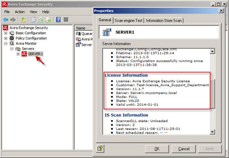Click the 'Version: 11.1.*' line
This screenshot has width=229, height=158.
(x=130, y=89)
